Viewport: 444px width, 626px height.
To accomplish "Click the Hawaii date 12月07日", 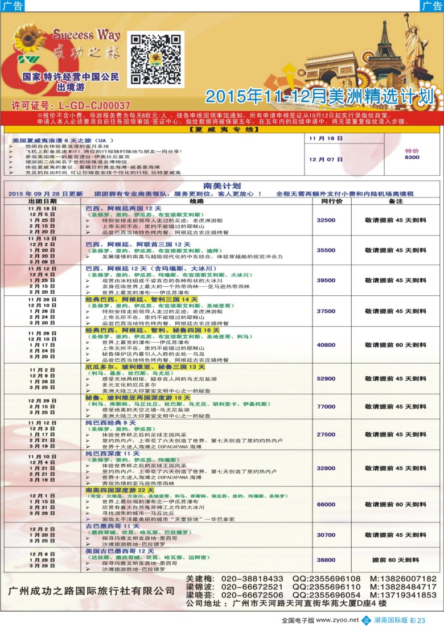I will [326, 159].
